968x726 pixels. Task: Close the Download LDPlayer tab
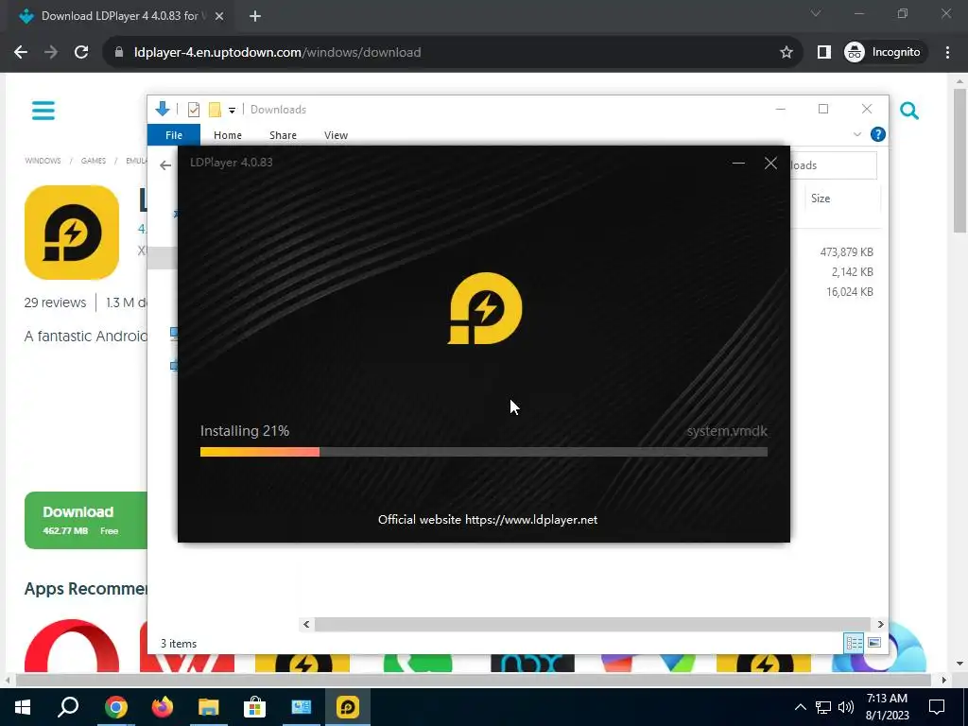tap(219, 16)
